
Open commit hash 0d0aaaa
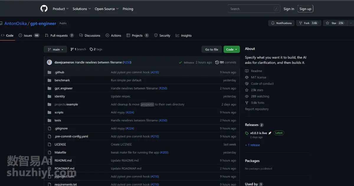[189, 63]
